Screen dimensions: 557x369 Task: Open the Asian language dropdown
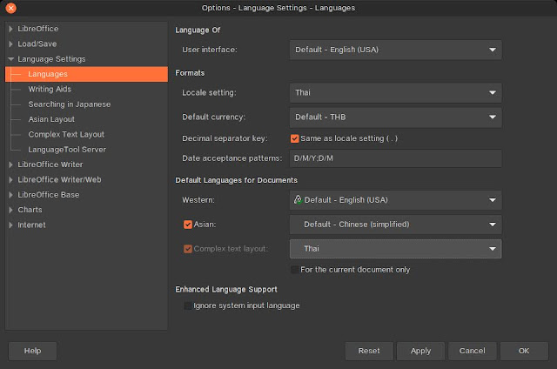click(395, 225)
